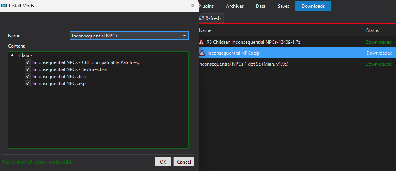The width and height of the screenshot is (396, 171).
Task: Click the Refresh button
Action: 210,18
